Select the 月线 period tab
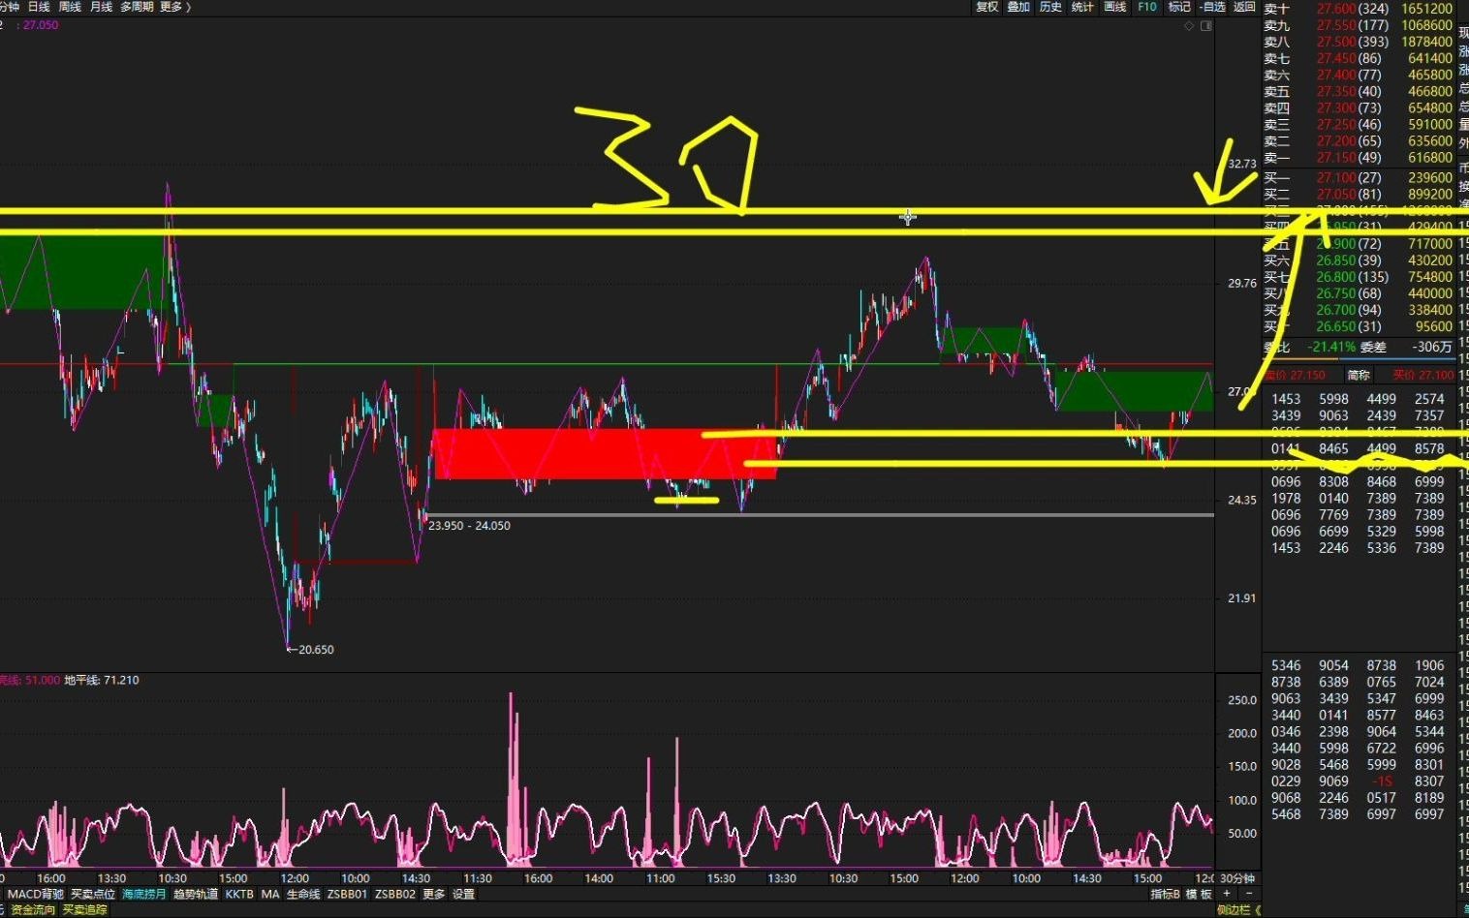This screenshot has height=918, width=1469. click(x=101, y=7)
